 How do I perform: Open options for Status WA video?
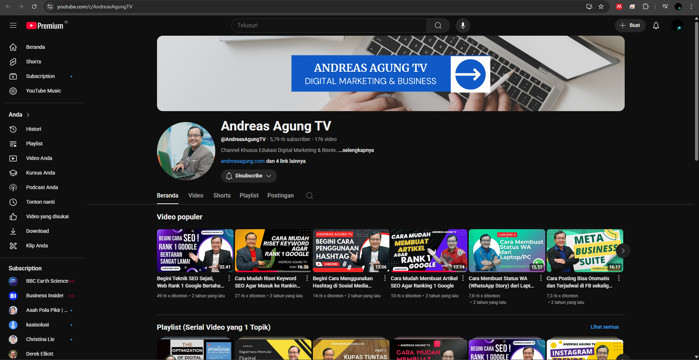point(541,278)
